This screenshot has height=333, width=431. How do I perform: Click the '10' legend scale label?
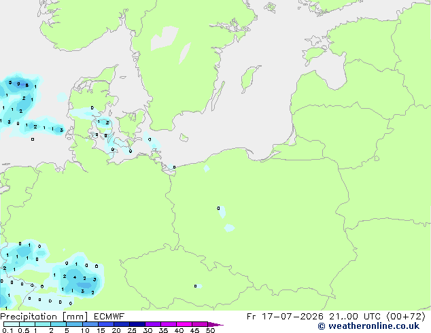pos(85,330)
